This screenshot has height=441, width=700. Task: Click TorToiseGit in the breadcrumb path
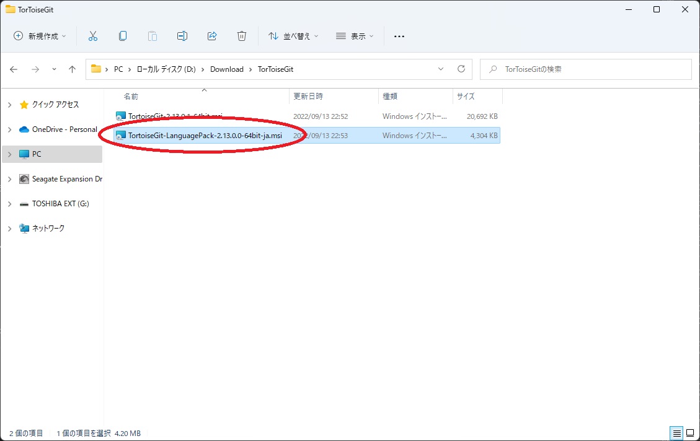point(275,69)
